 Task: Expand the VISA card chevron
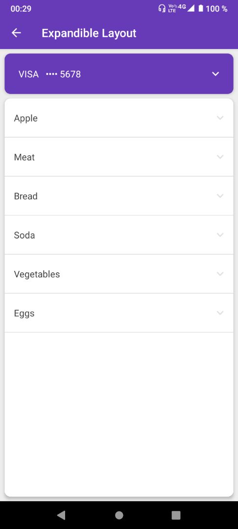coord(215,74)
